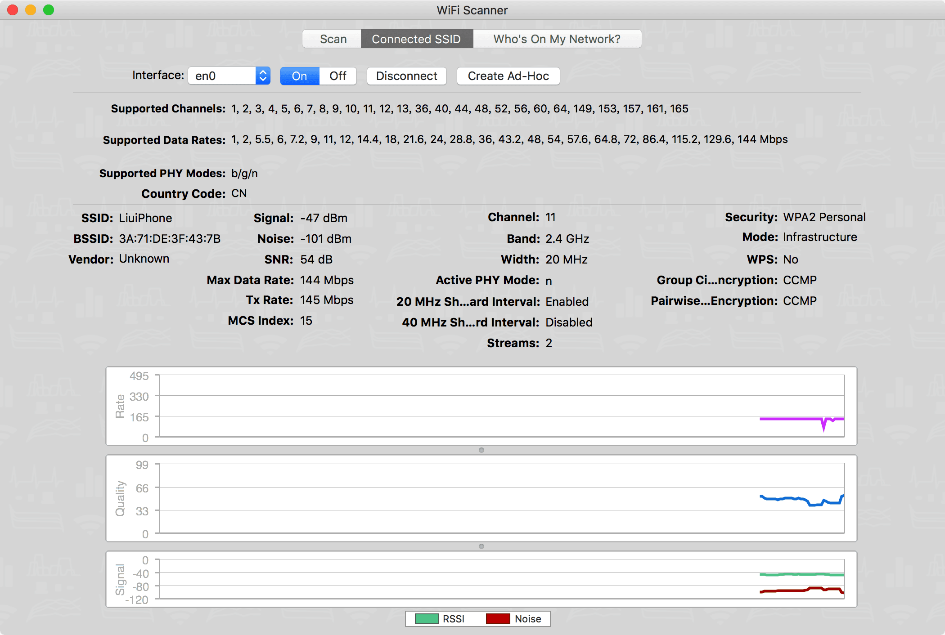This screenshot has width=945, height=635.
Task: Click the Create Ad-Hoc button
Action: point(508,76)
